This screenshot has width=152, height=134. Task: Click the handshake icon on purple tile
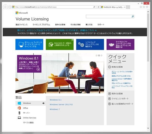[x=111, y=45]
